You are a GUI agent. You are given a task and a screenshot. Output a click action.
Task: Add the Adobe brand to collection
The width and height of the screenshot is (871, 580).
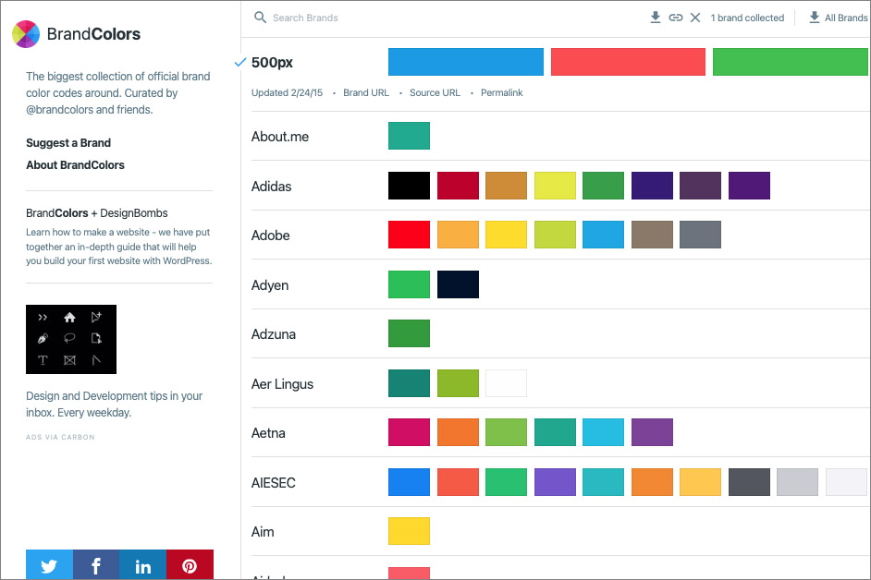(x=270, y=236)
